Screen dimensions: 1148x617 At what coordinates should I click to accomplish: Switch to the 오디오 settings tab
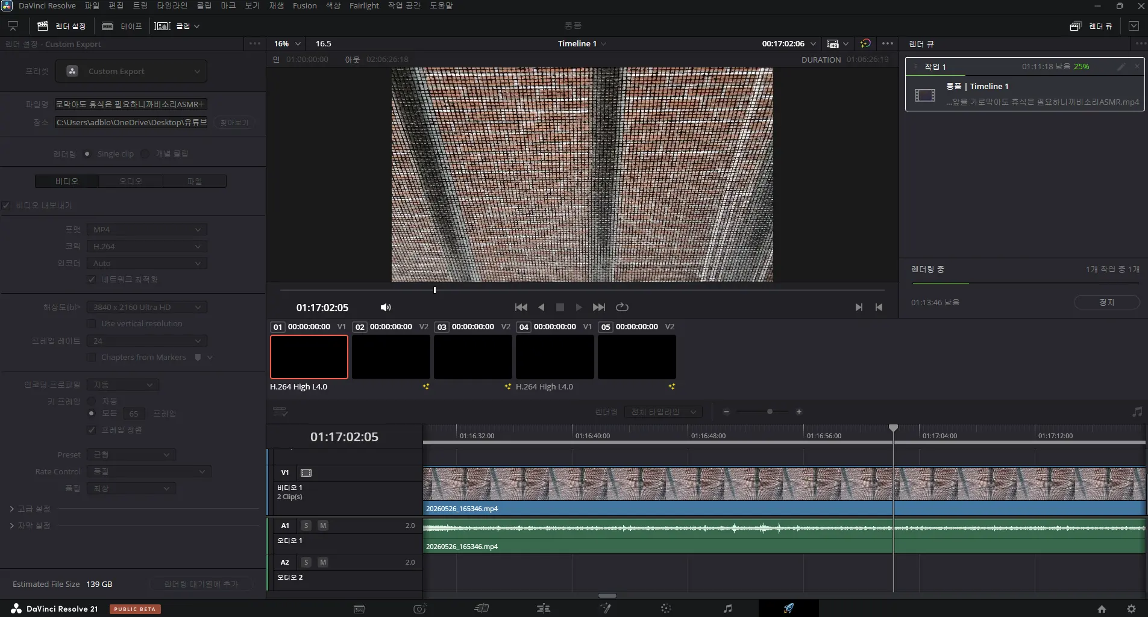131,181
